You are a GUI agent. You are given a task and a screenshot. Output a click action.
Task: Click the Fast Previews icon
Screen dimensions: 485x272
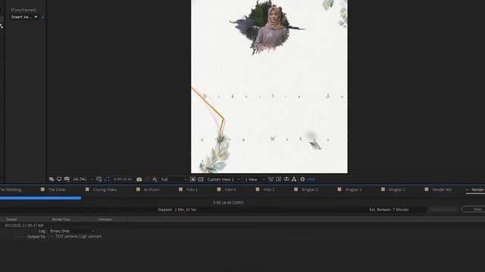coord(192,179)
